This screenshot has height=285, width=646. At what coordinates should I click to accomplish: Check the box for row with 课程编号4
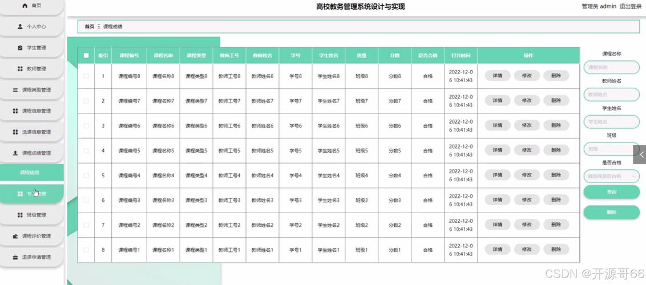86,175
